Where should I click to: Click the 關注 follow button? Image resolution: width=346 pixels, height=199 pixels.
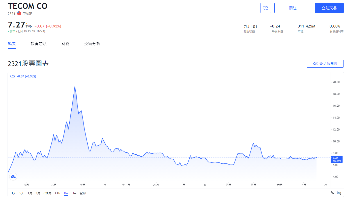click(x=293, y=8)
